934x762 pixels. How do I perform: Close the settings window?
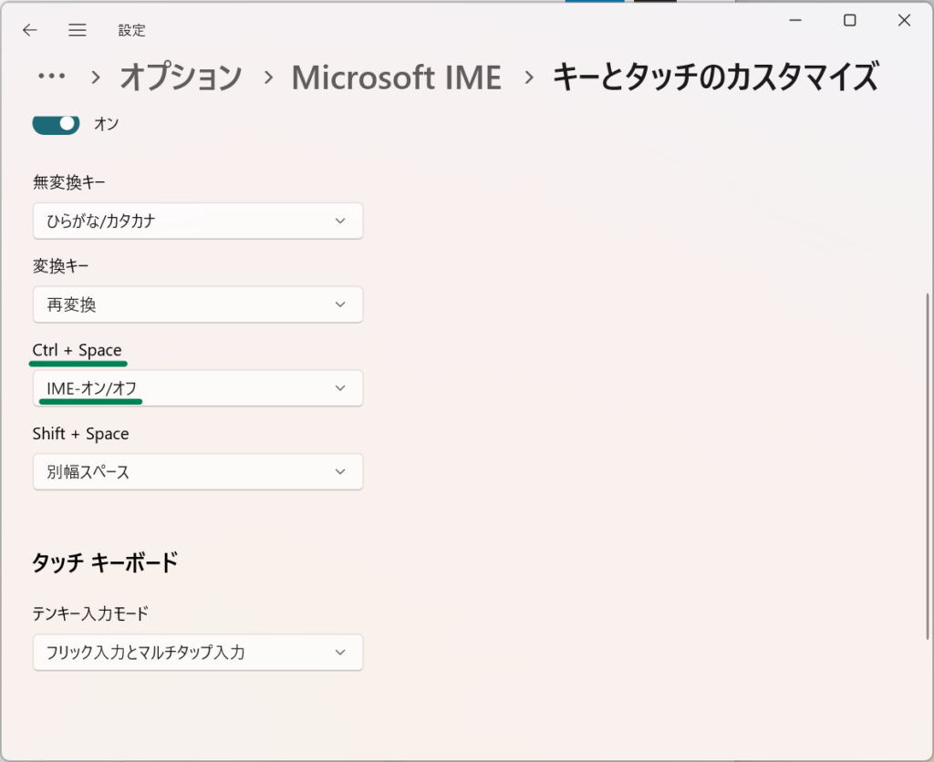point(904,20)
